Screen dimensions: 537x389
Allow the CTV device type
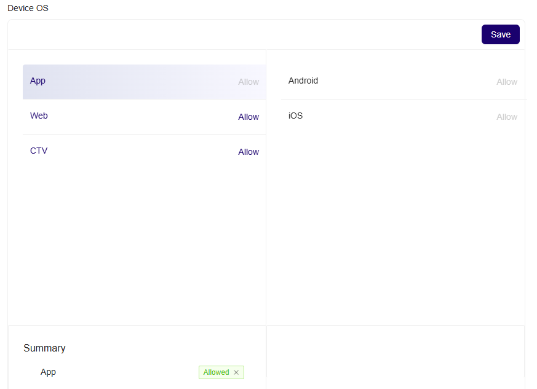(x=249, y=152)
